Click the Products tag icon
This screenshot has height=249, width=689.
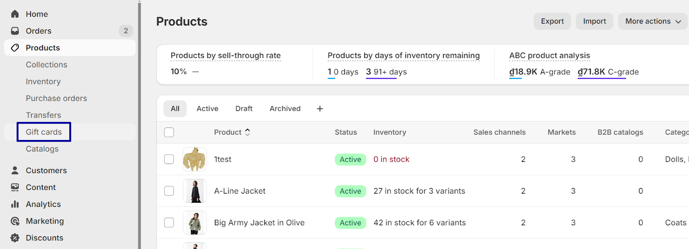pos(15,48)
